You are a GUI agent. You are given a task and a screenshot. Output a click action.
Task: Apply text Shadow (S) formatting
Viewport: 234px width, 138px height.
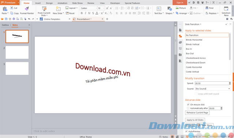coord(93,13)
